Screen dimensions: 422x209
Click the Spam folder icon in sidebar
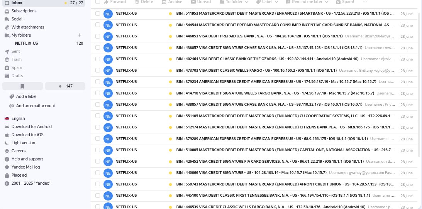coord(7,68)
